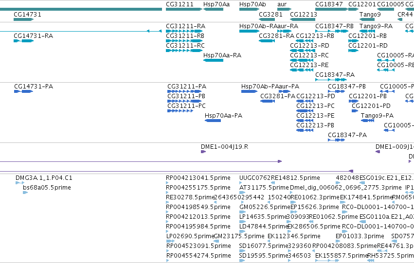This screenshot has height=263, width=414.
Task: Click protein CG31211-PC
Action: (180, 111)
